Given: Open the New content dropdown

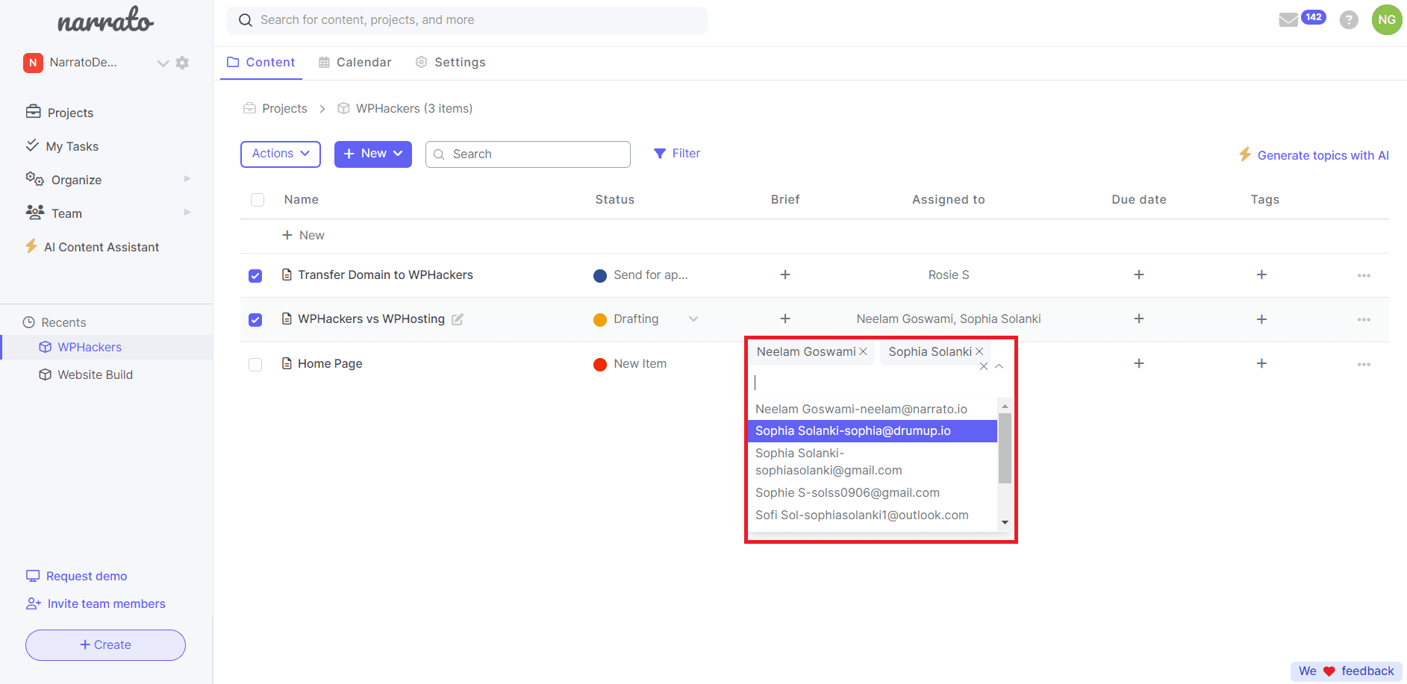Looking at the screenshot, I should [x=373, y=154].
